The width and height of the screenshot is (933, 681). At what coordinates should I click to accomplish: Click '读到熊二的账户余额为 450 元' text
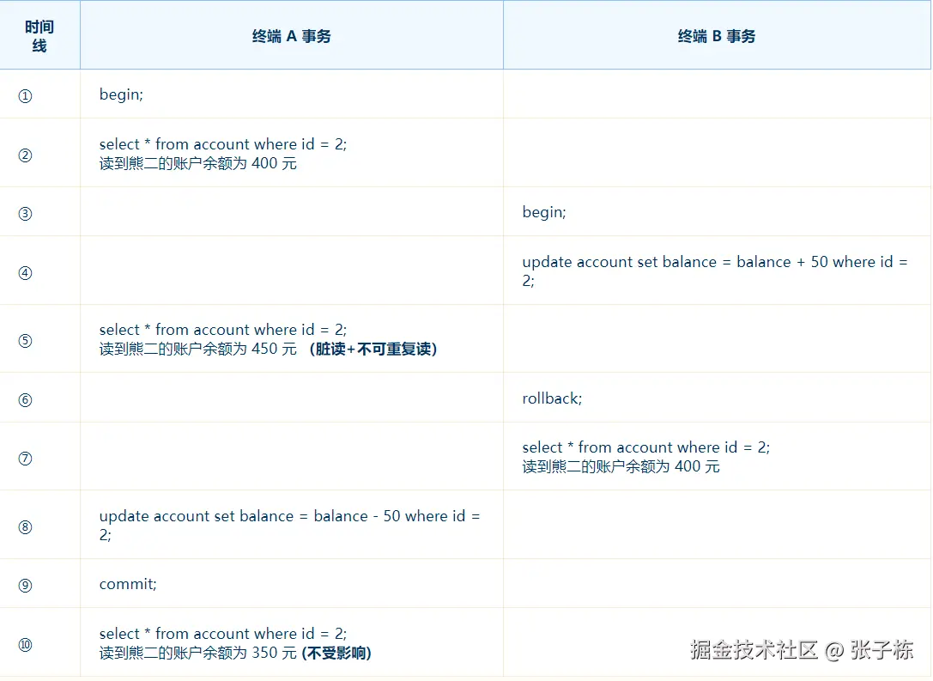coord(198,349)
